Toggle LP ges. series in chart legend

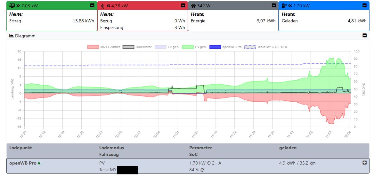167,47
